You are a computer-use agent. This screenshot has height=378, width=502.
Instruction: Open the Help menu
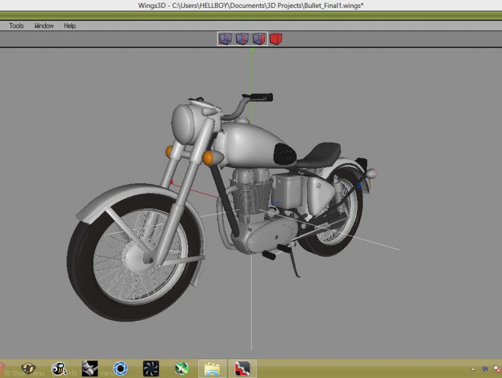[70, 26]
